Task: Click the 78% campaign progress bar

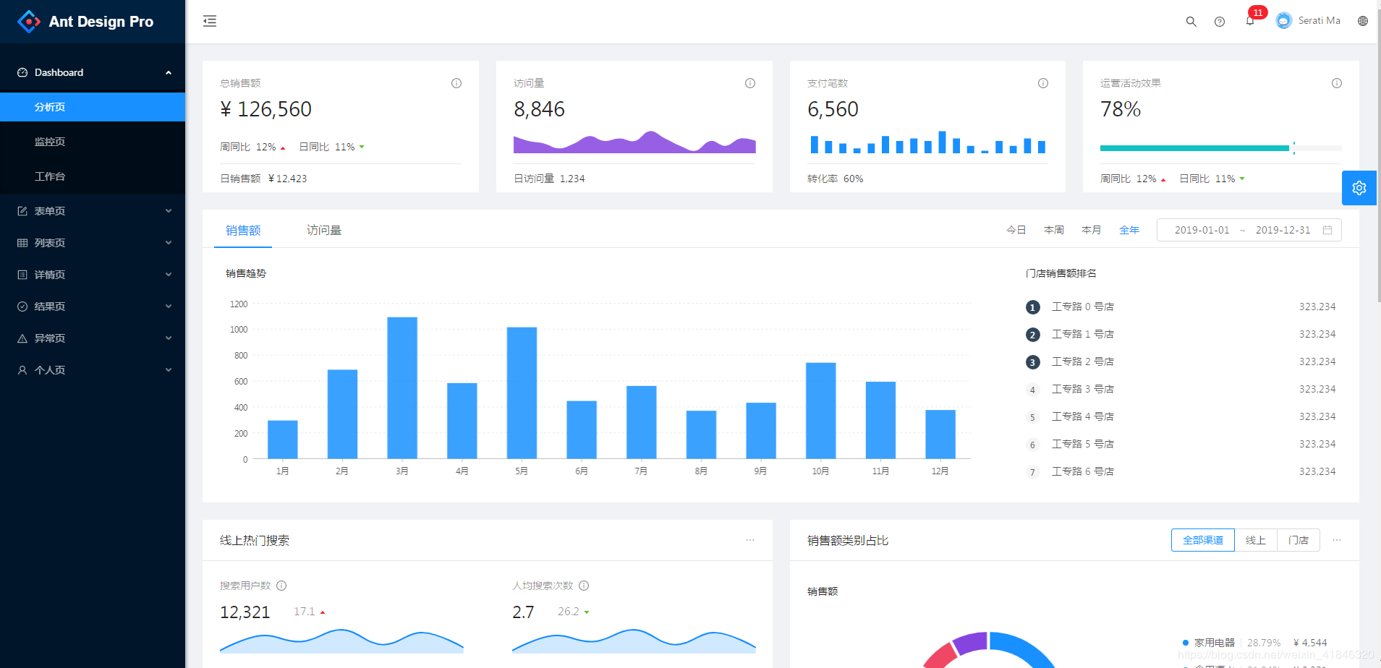Action: 1221,148
